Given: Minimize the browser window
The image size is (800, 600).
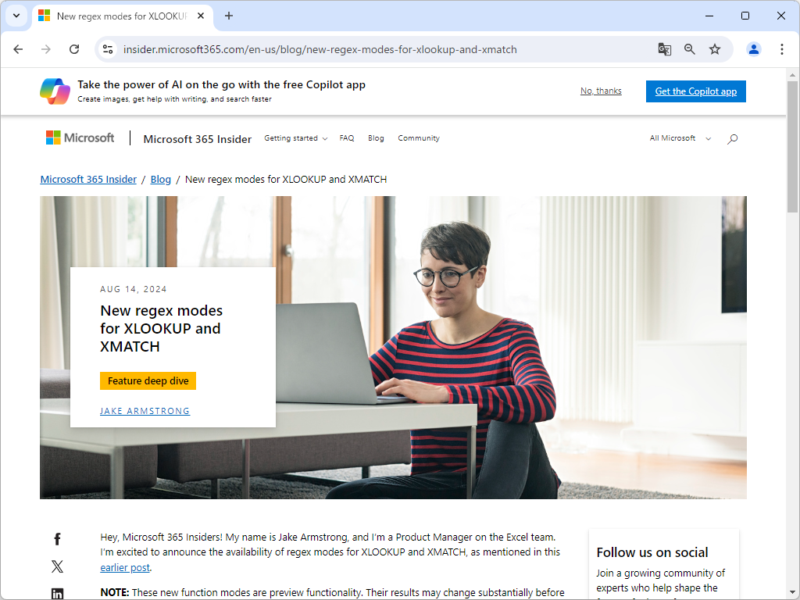Looking at the screenshot, I should click(x=709, y=16).
